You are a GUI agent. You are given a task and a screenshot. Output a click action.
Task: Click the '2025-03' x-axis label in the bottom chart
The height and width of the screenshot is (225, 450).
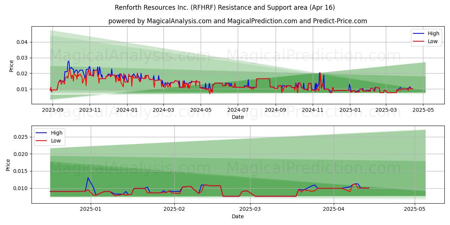point(250,210)
